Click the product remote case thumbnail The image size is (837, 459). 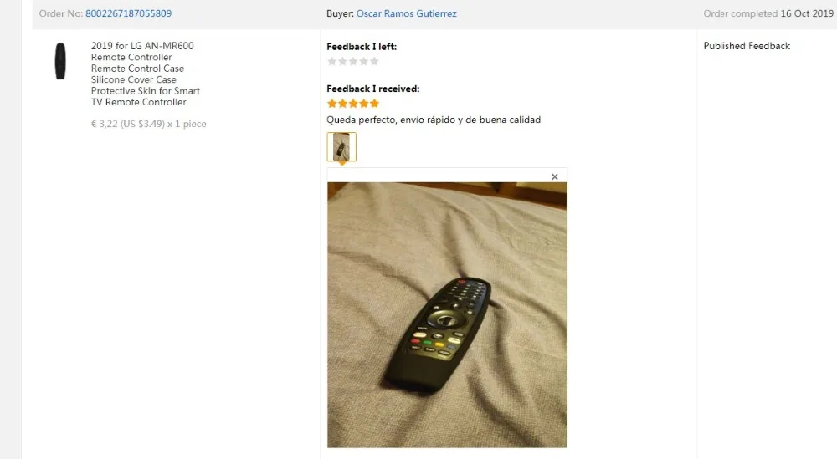pyautogui.click(x=60, y=61)
